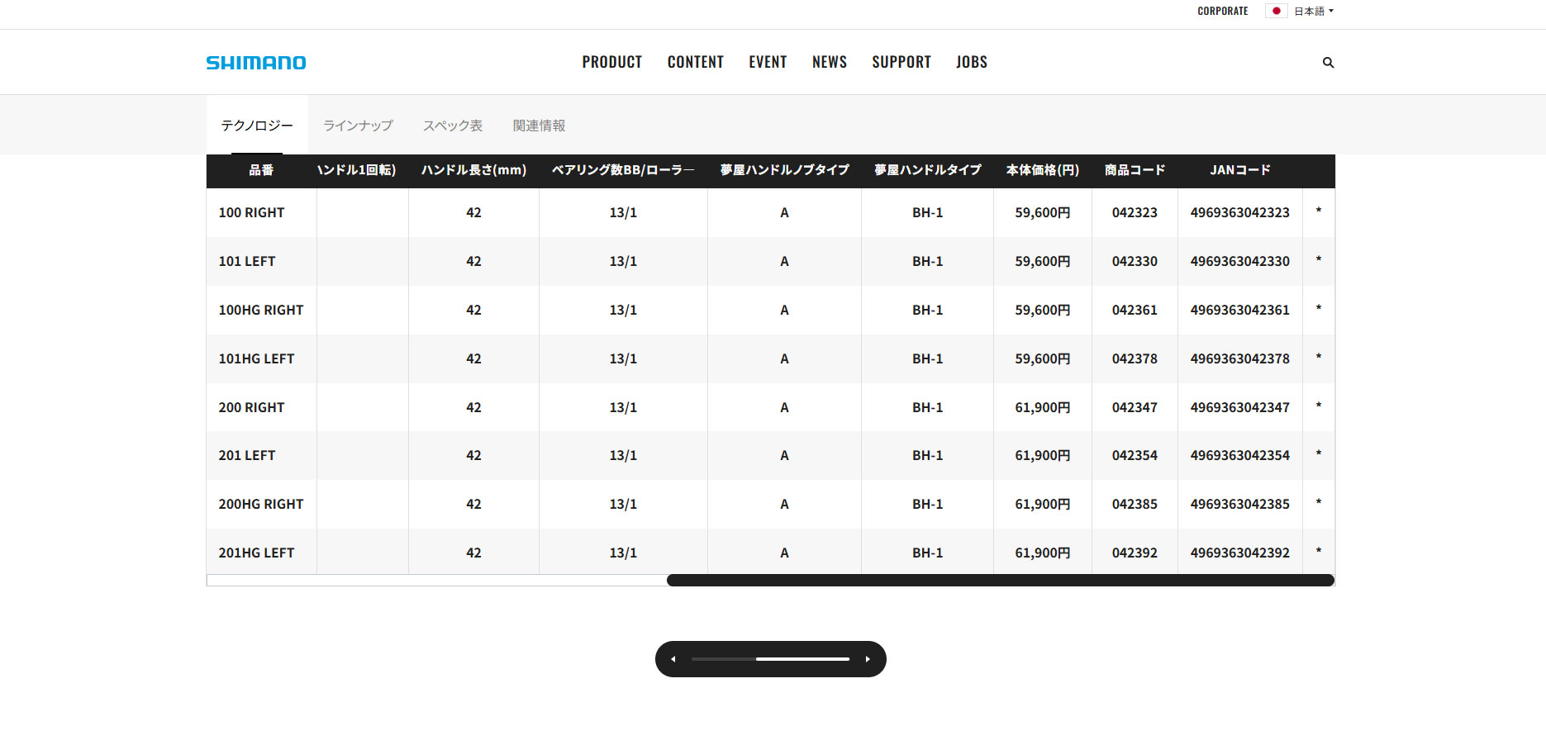
Task: Open the JOBS menu
Action: click(972, 62)
